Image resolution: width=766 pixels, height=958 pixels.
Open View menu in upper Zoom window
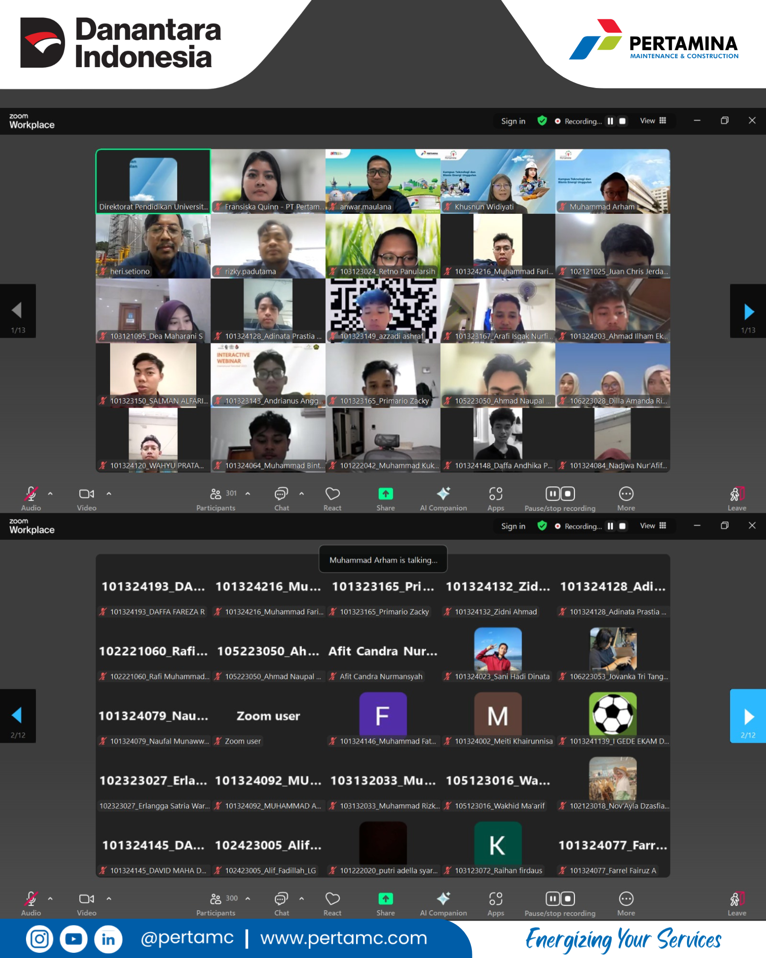pyautogui.click(x=653, y=121)
